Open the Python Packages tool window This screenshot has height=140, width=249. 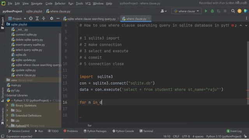95,131
